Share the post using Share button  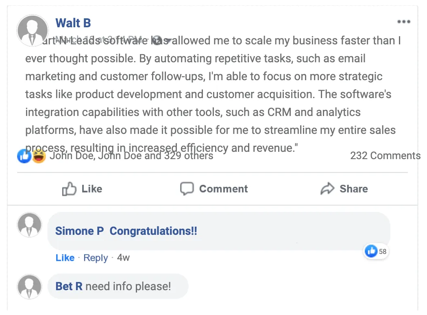click(x=344, y=189)
